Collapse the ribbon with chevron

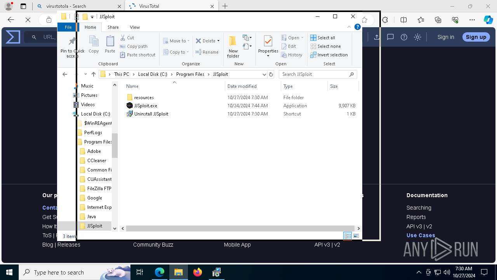[x=349, y=27]
